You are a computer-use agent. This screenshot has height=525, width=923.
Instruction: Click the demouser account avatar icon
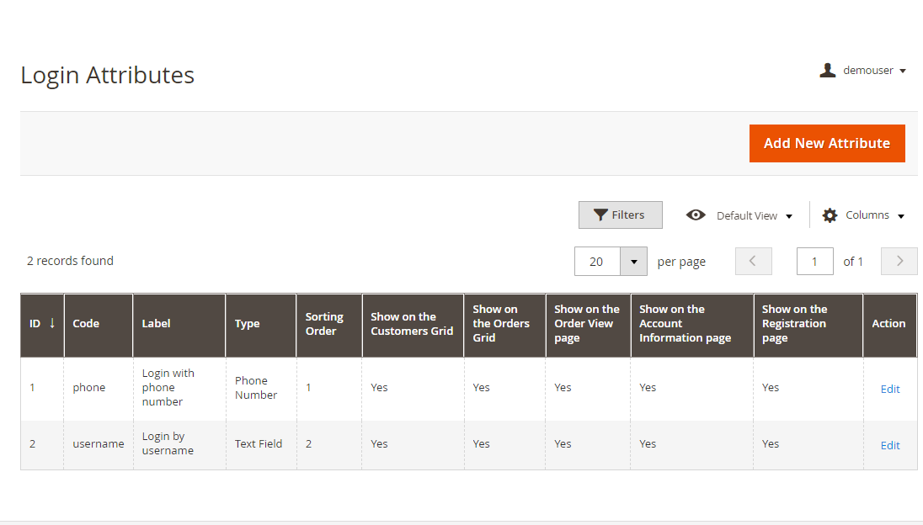pyautogui.click(x=828, y=71)
